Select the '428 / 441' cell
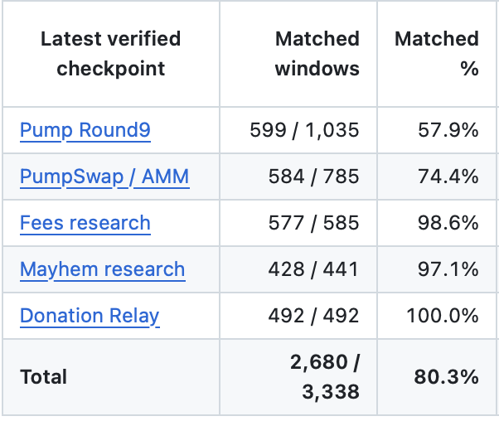 [x=298, y=269]
